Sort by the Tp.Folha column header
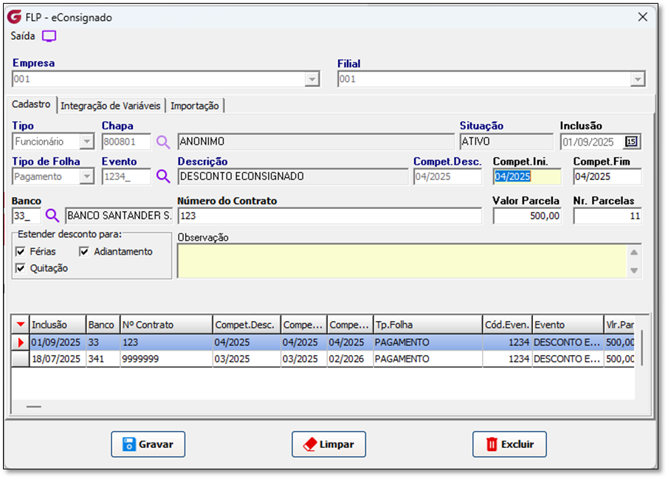668x479 pixels. point(427,325)
